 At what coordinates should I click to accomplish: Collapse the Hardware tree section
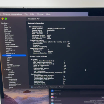[x=0, y=23]
